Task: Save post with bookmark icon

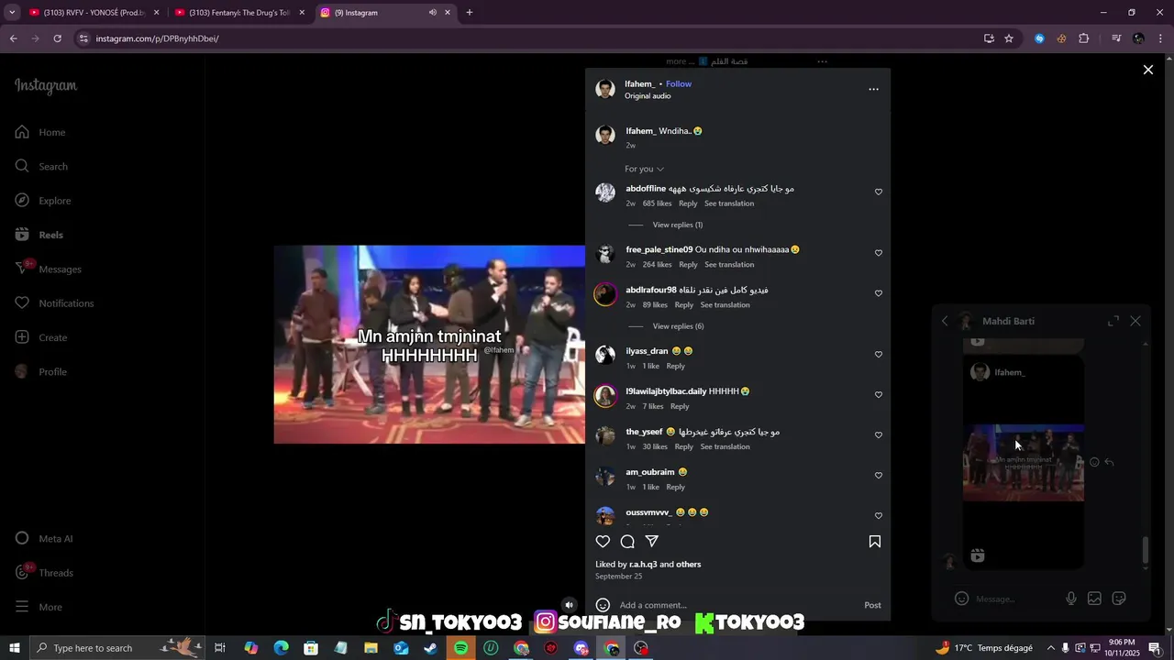Action: pos(875,542)
